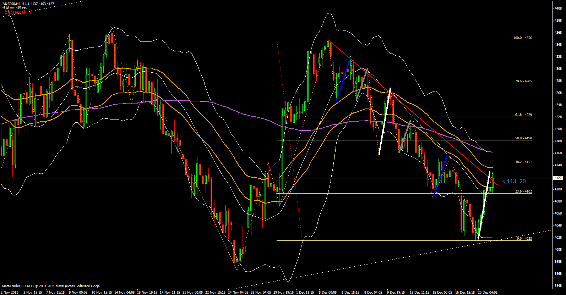Image resolution: width=566 pixels, height=295 pixels.
Task: Select the thick white line near 9 Dec
Action: coord(385,121)
